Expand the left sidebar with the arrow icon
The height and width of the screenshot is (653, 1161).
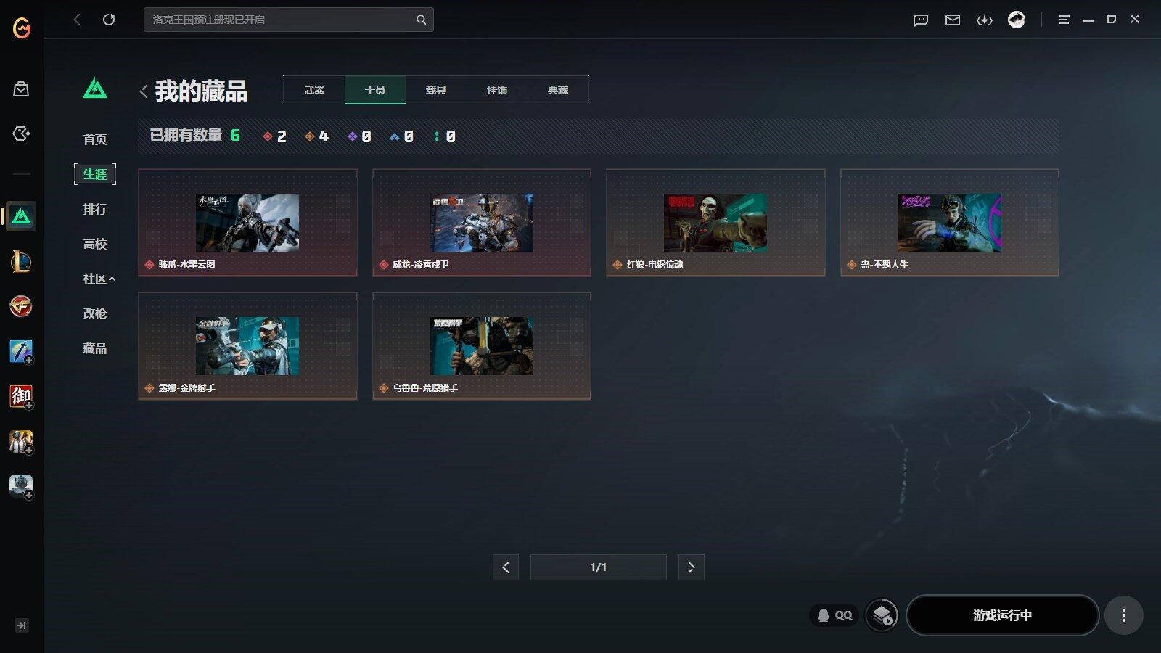click(22, 625)
